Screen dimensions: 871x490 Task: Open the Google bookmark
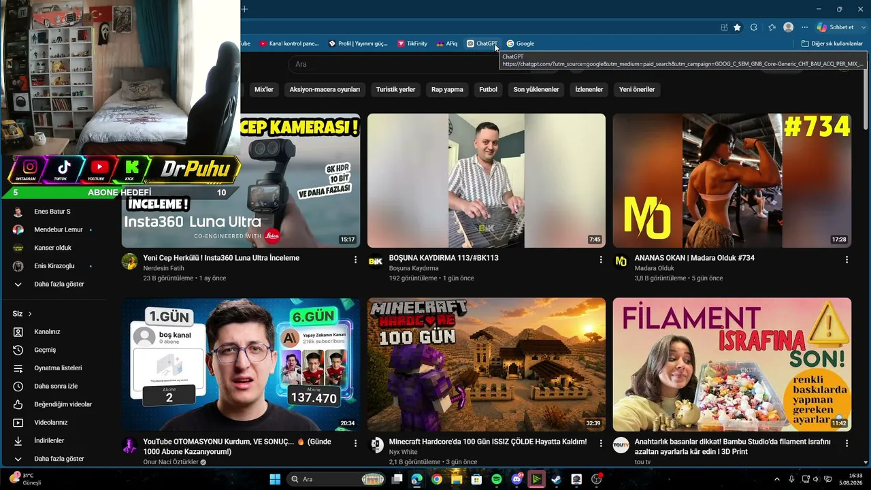(x=521, y=44)
